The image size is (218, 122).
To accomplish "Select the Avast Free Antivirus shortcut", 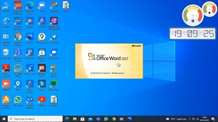I will 6,102.
